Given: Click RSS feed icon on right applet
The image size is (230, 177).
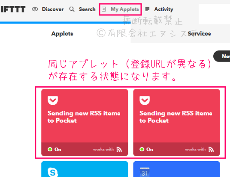Looking at the screenshot, I should 211,149.
